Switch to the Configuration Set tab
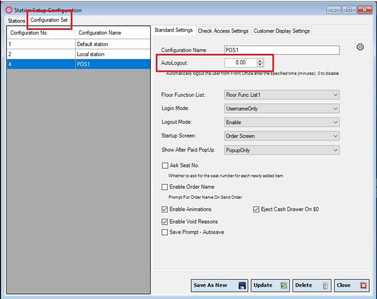Viewport: 377px width, 299px height. pyautogui.click(x=49, y=20)
